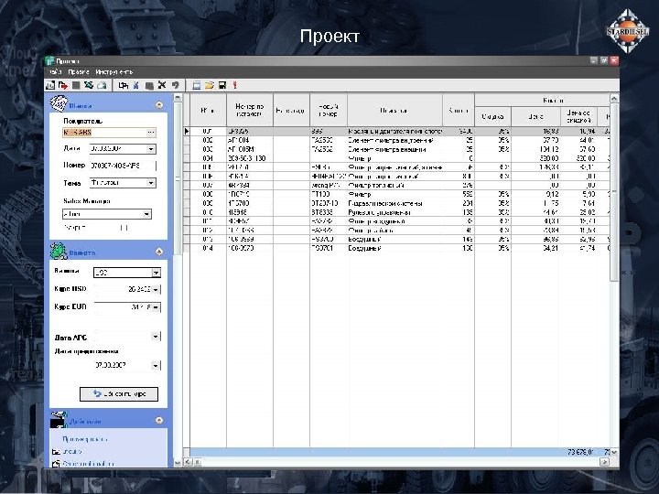Collapse the Действия panel section
This screenshot has height=494, width=659.
click(159, 420)
